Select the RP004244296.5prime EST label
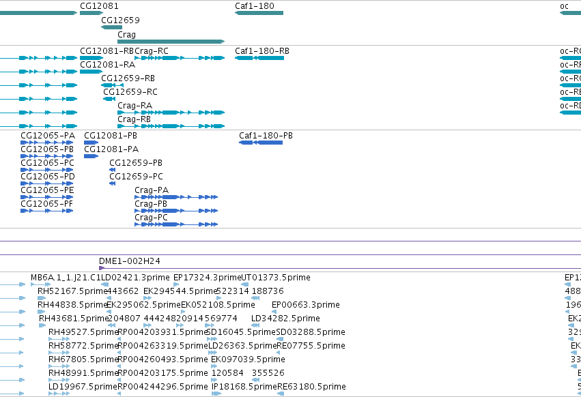This screenshot has width=581, height=397. pyautogui.click(x=162, y=387)
